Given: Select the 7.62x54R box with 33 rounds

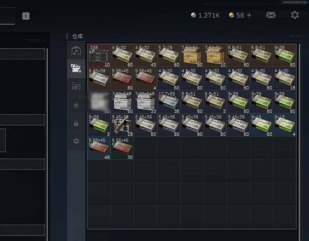Looking at the screenshot, I should 145,102.
